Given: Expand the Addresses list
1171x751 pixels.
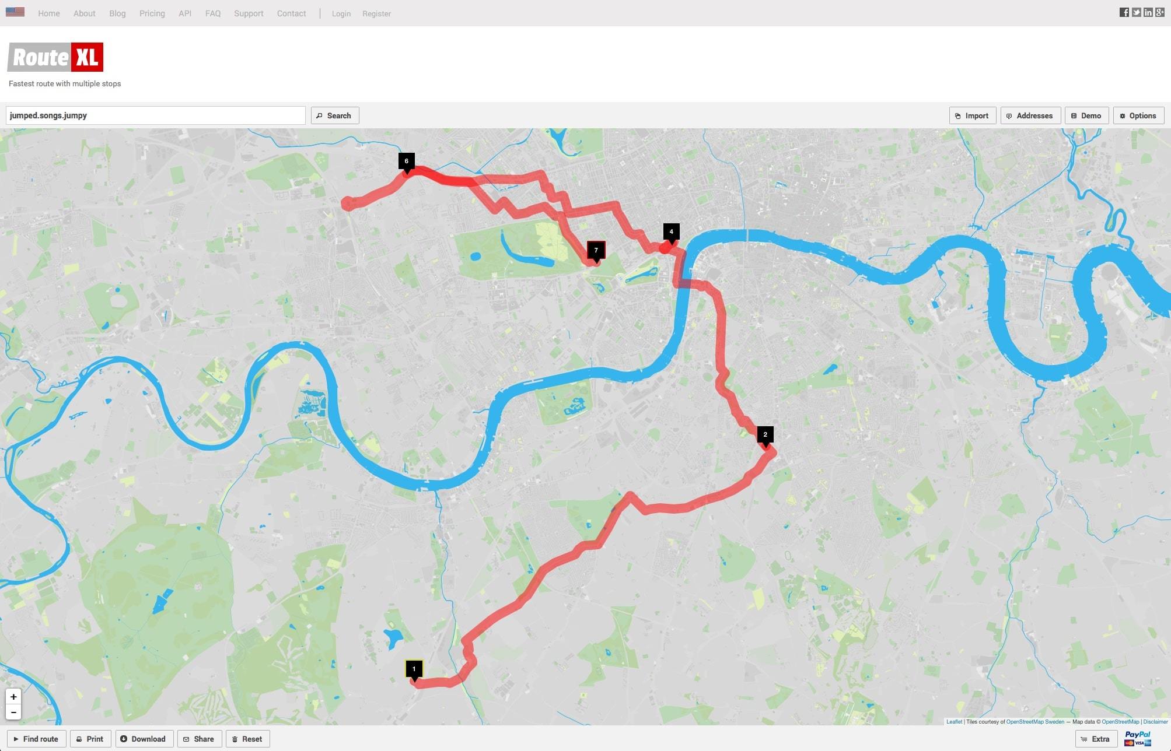Looking at the screenshot, I should coord(1030,115).
